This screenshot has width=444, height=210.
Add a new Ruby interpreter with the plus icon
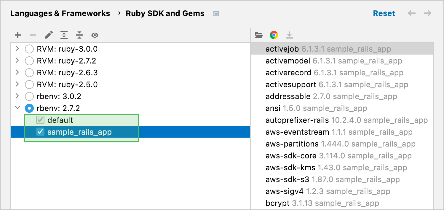click(18, 35)
